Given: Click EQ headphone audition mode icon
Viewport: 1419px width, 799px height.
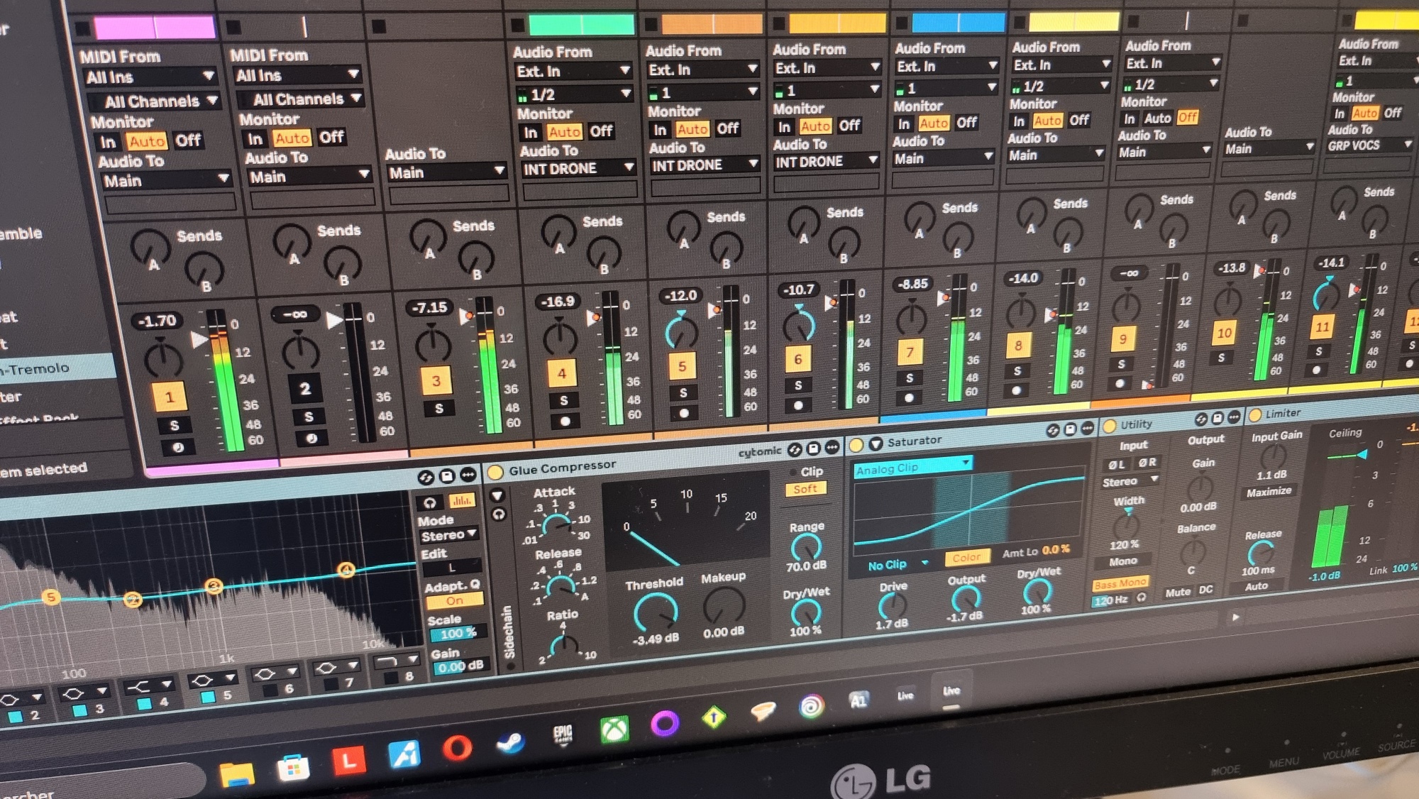Looking at the screenshot, I should (x=430, y=502).
